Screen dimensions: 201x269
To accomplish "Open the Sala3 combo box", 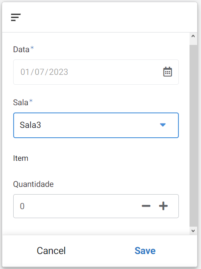I will tap(96, 125).
